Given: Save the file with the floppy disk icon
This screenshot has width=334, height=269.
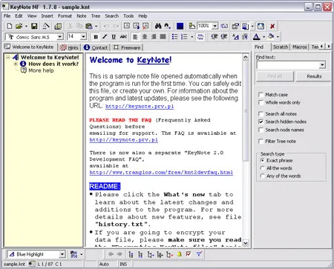Looking at the screenshot, I should point(34,26).
